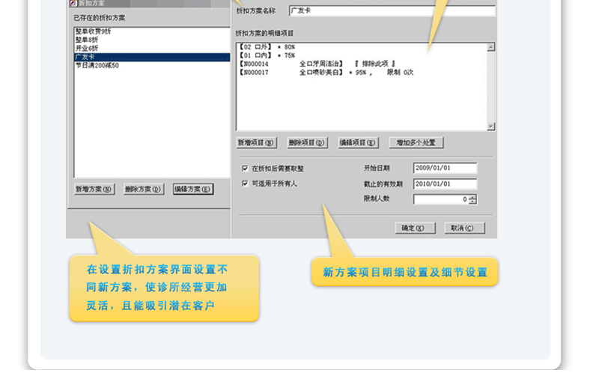The image size is (599, 391).
Task: Toggle the 在折扣后需要取整 checkbox
Action: (245, 169)
